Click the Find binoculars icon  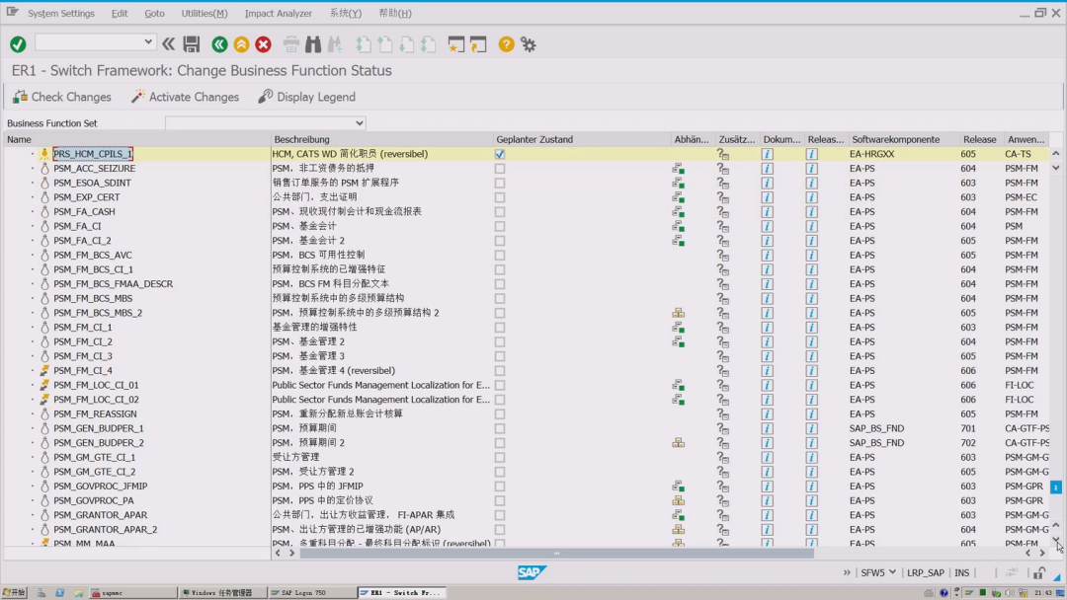click(313, 44)
